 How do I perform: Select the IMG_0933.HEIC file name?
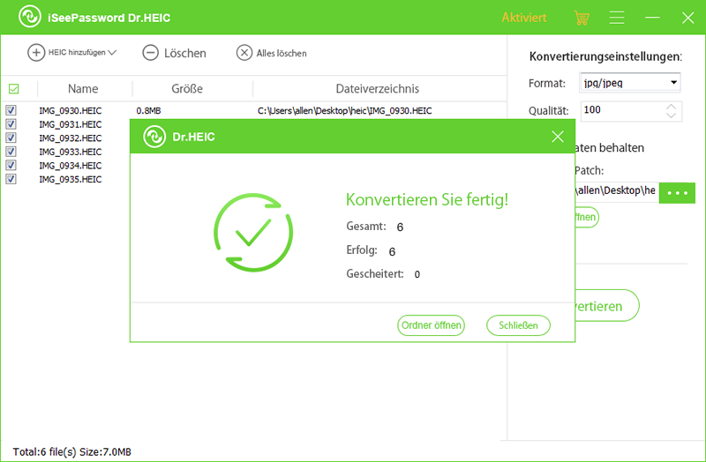pos(71,152)
